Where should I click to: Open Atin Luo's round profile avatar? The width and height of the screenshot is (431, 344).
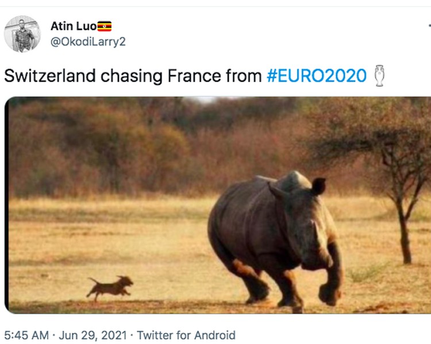click(22, 34)
